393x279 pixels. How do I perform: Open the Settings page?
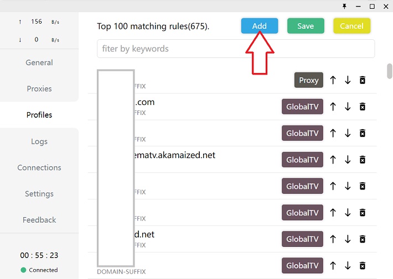[39, 194]
